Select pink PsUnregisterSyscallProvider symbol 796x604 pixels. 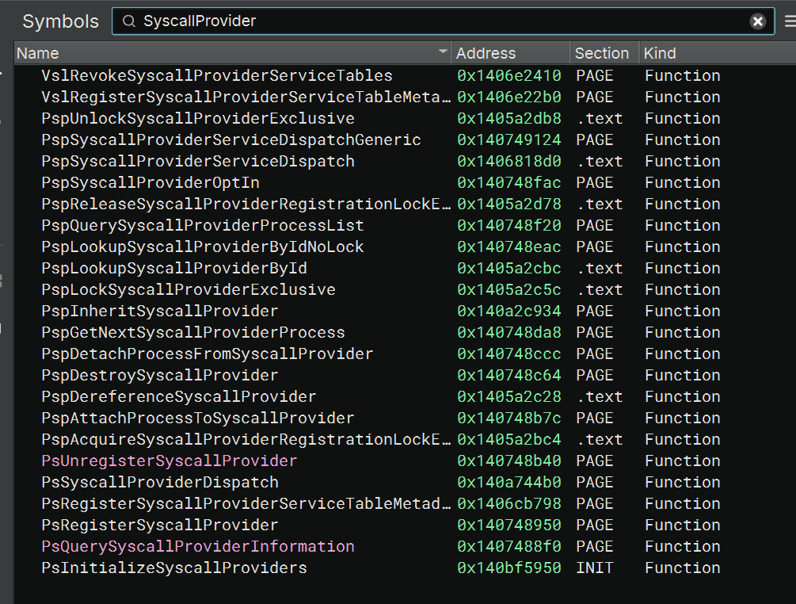point(169,461)
